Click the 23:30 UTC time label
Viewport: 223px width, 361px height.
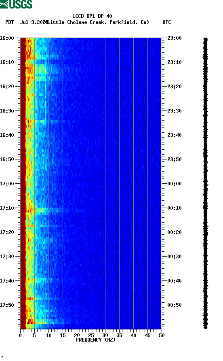[175, 111]
